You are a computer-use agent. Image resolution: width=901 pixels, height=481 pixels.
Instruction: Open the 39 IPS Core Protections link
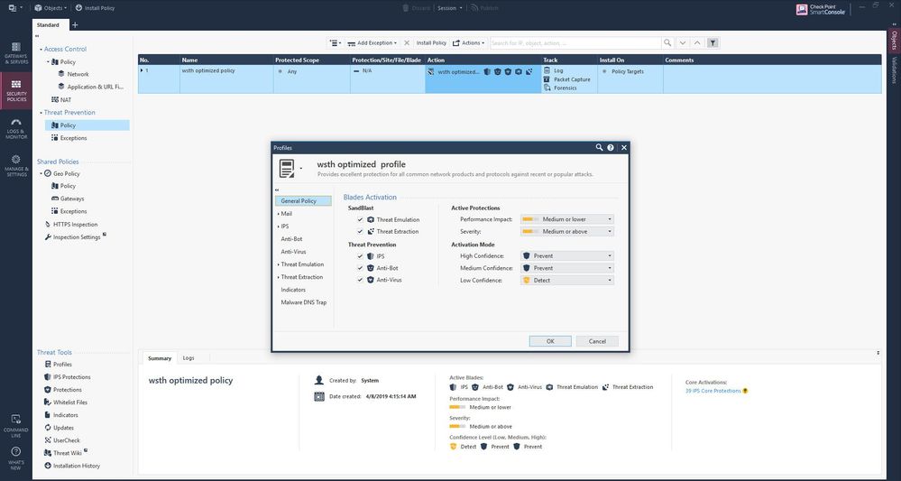point(713,391)
